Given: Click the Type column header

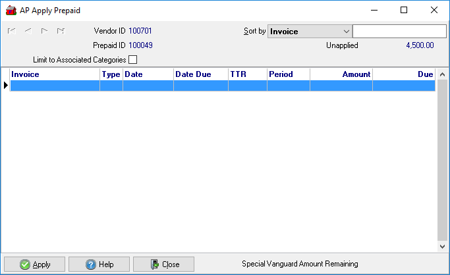Looking at the screenshot, I should 111,74.
